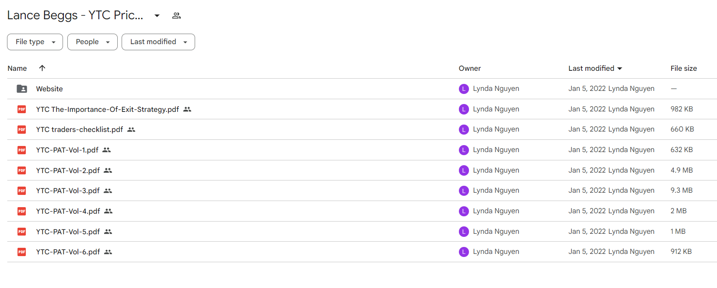Click owner avatar in the YTC-PAT-Vol-6.pdf row

click(x=464, y=252)
